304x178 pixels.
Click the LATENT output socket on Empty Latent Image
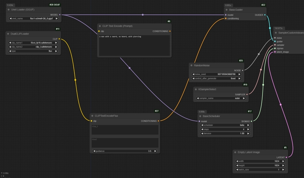click(x=286, y=157)
